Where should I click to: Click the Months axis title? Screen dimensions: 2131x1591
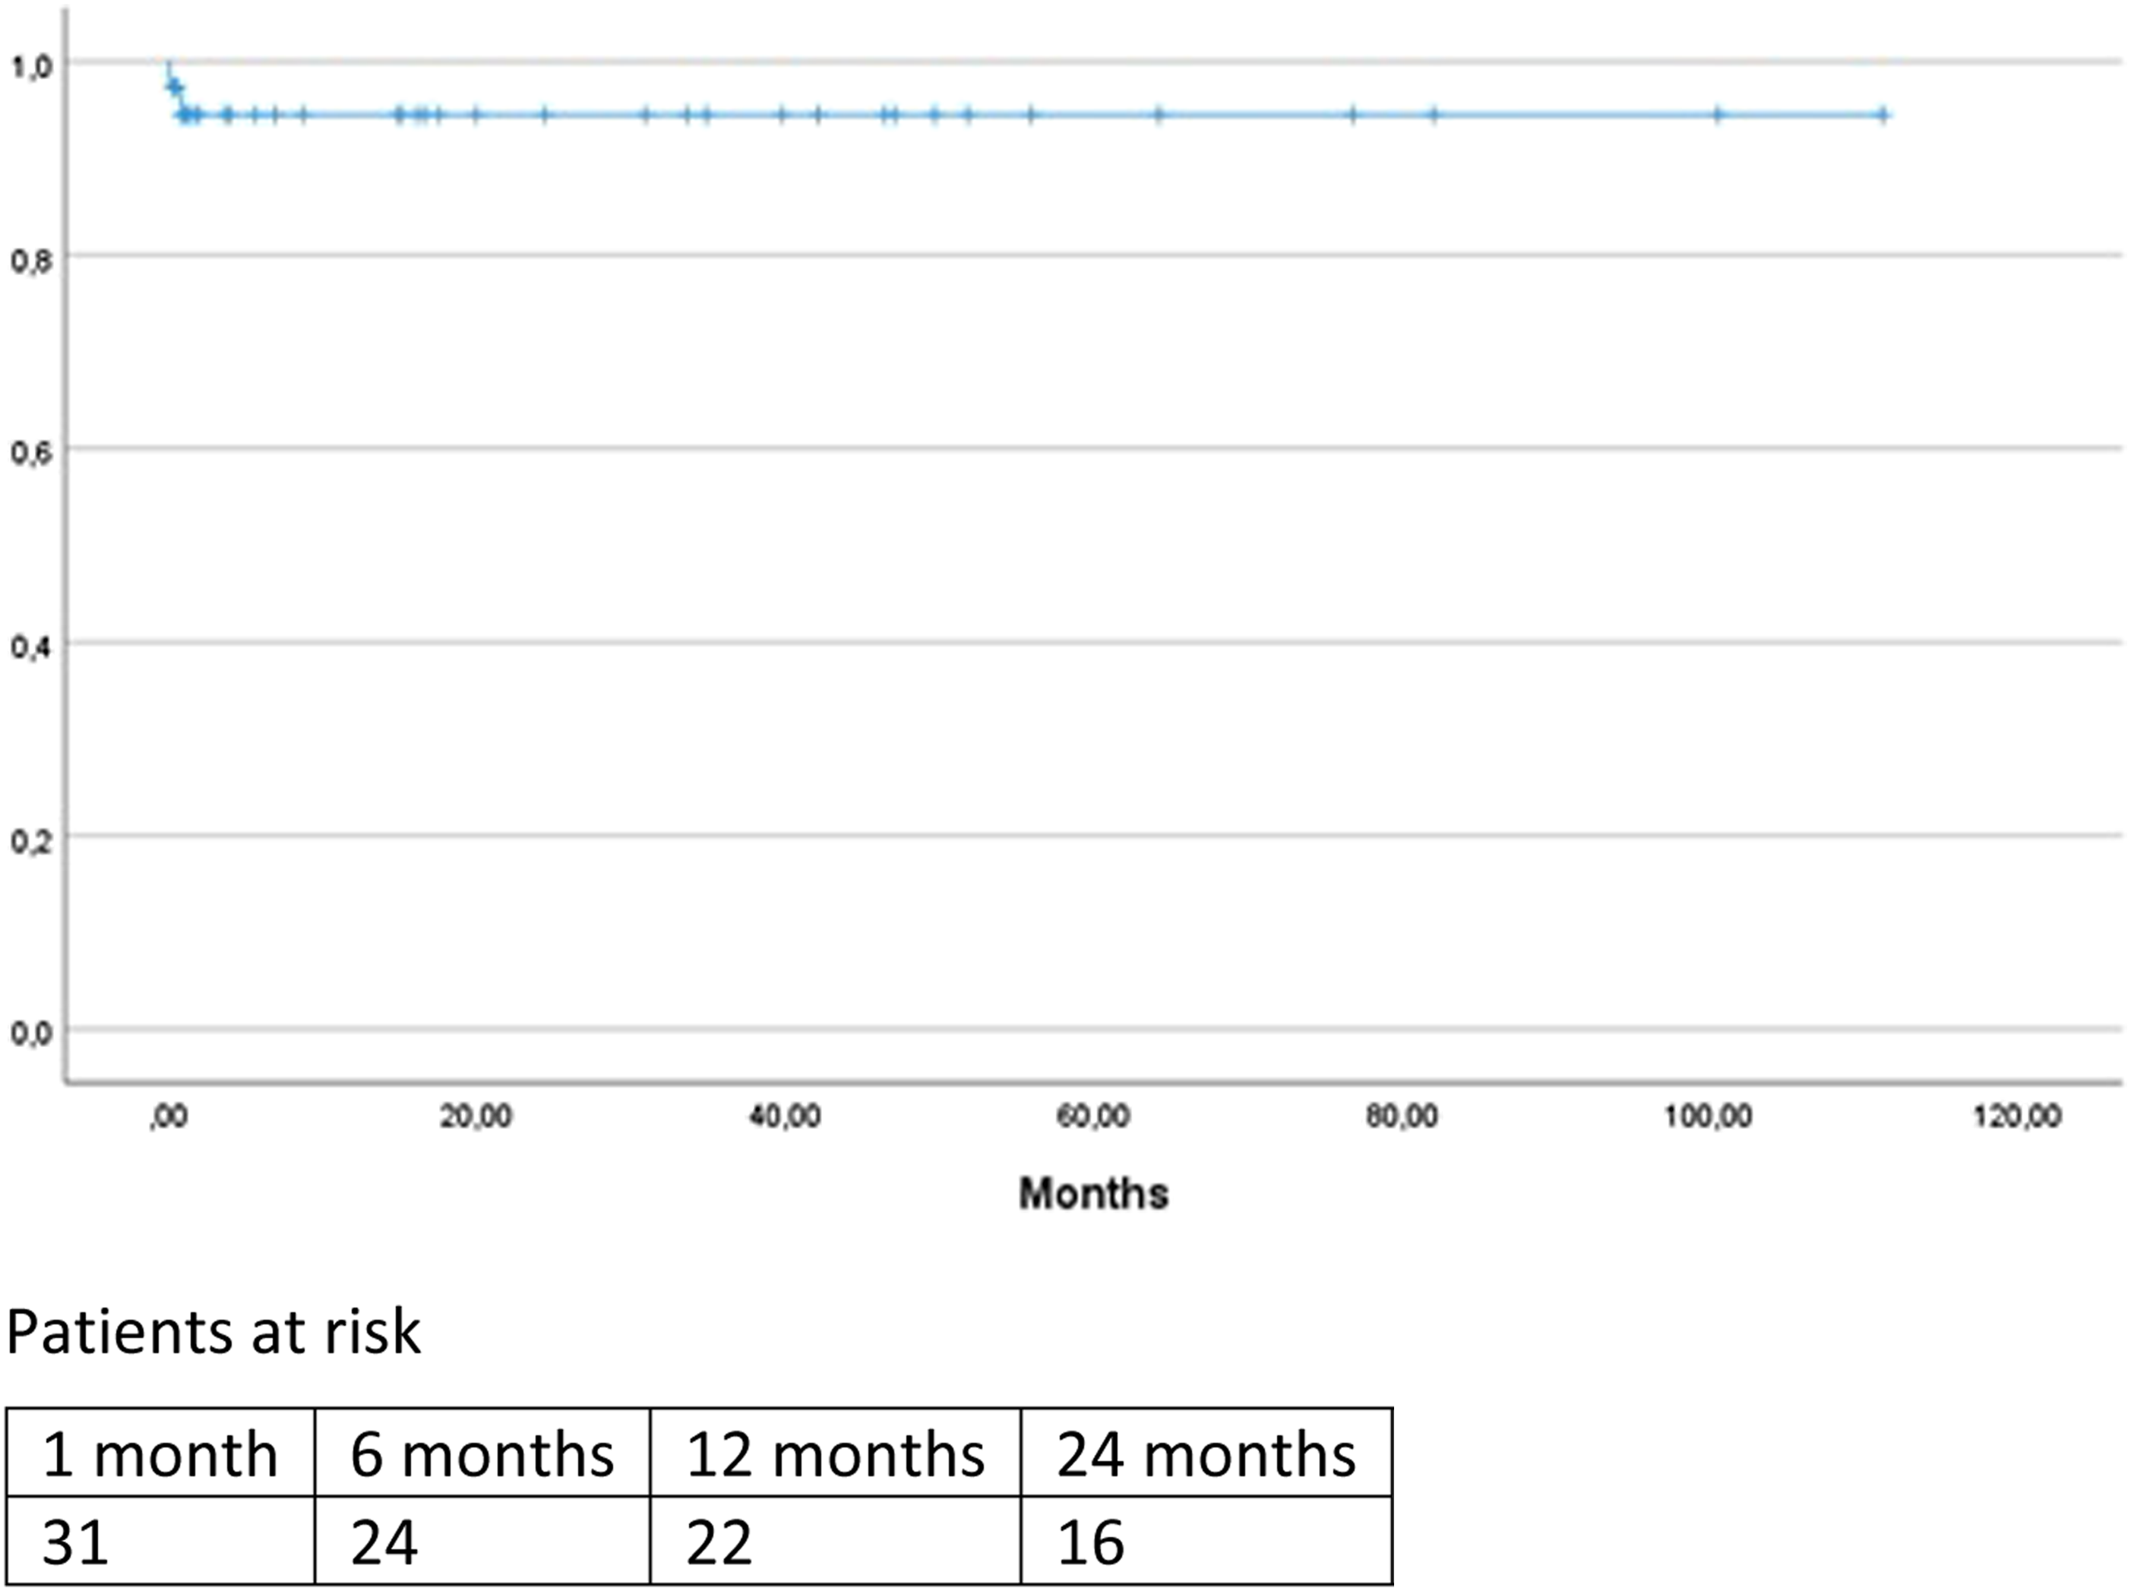[x=1093, y=1194]
